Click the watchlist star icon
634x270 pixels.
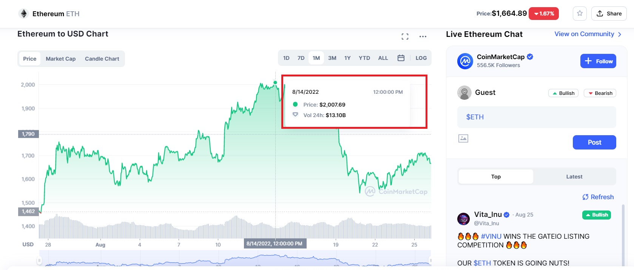(580, 14)
